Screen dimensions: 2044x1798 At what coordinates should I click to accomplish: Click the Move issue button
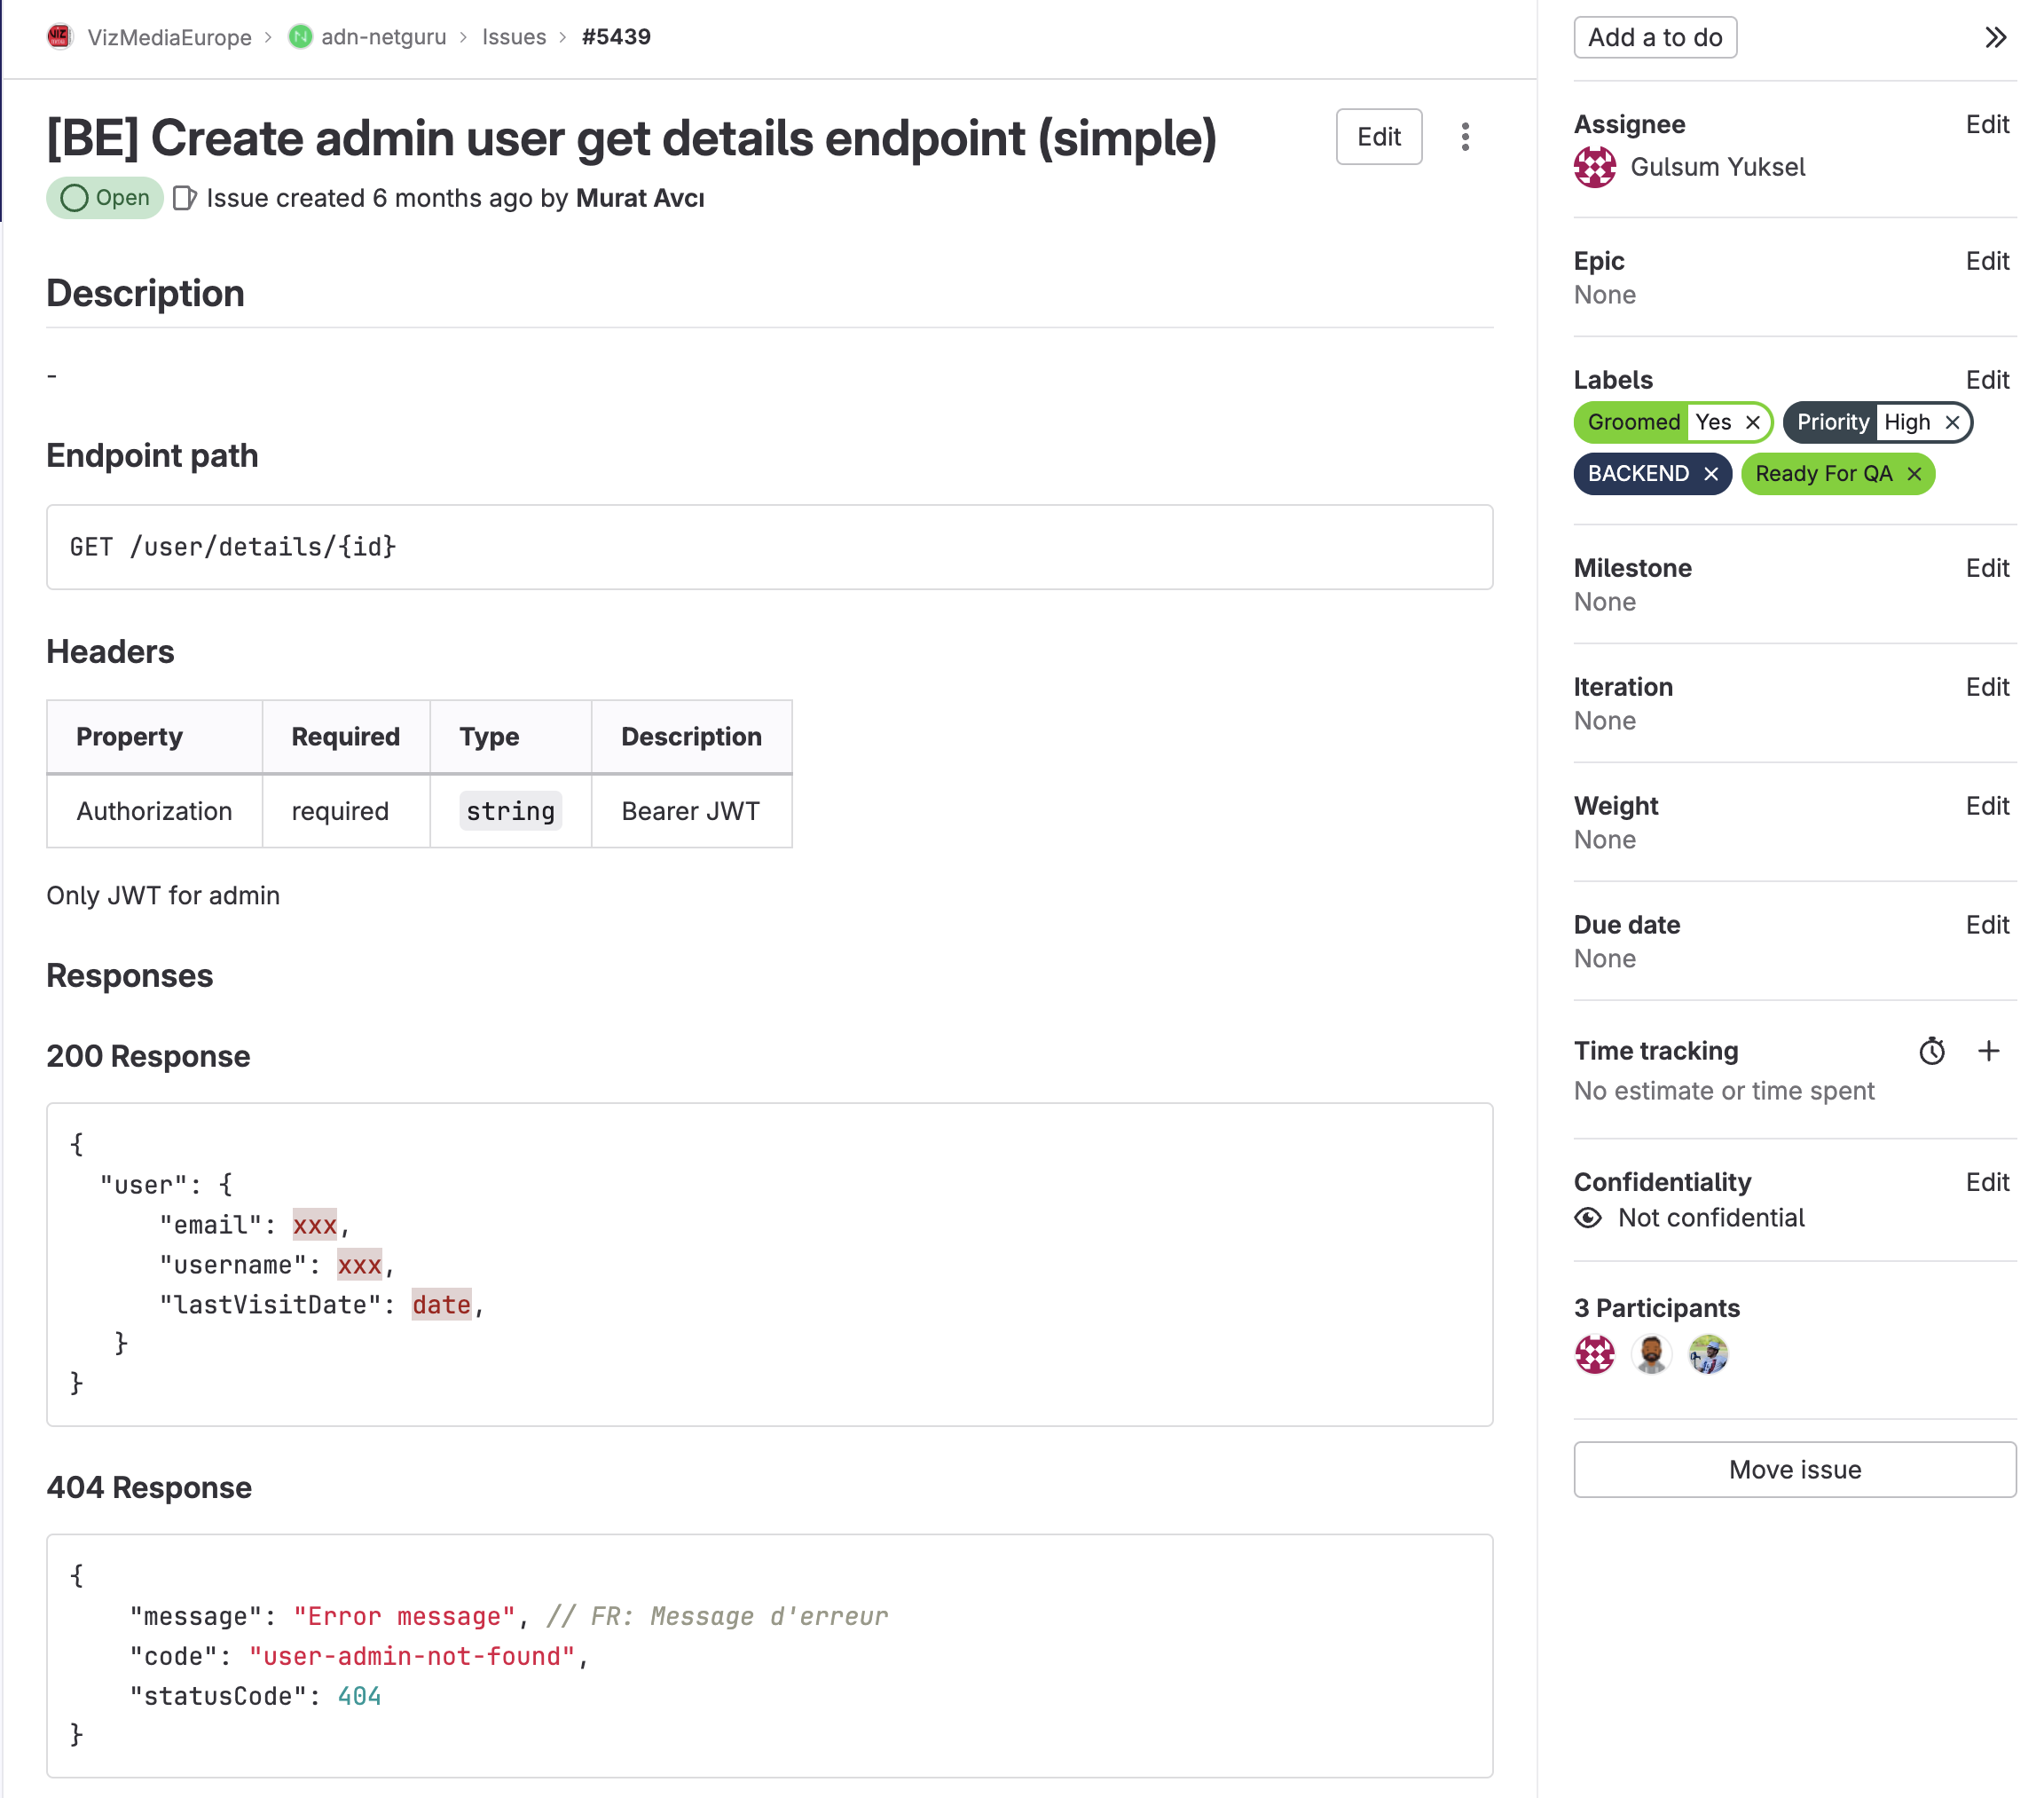click(1794, 1468)
